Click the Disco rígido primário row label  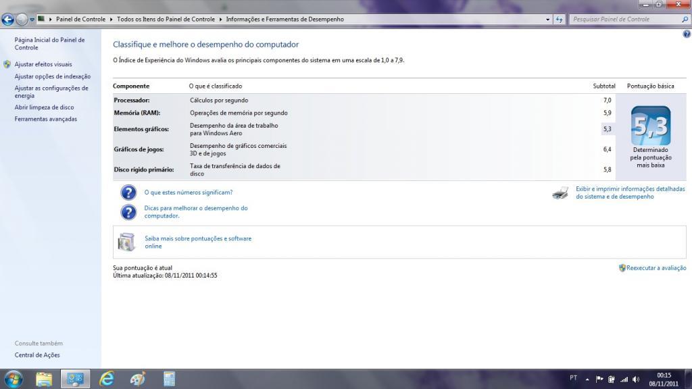tap(144, 170)
